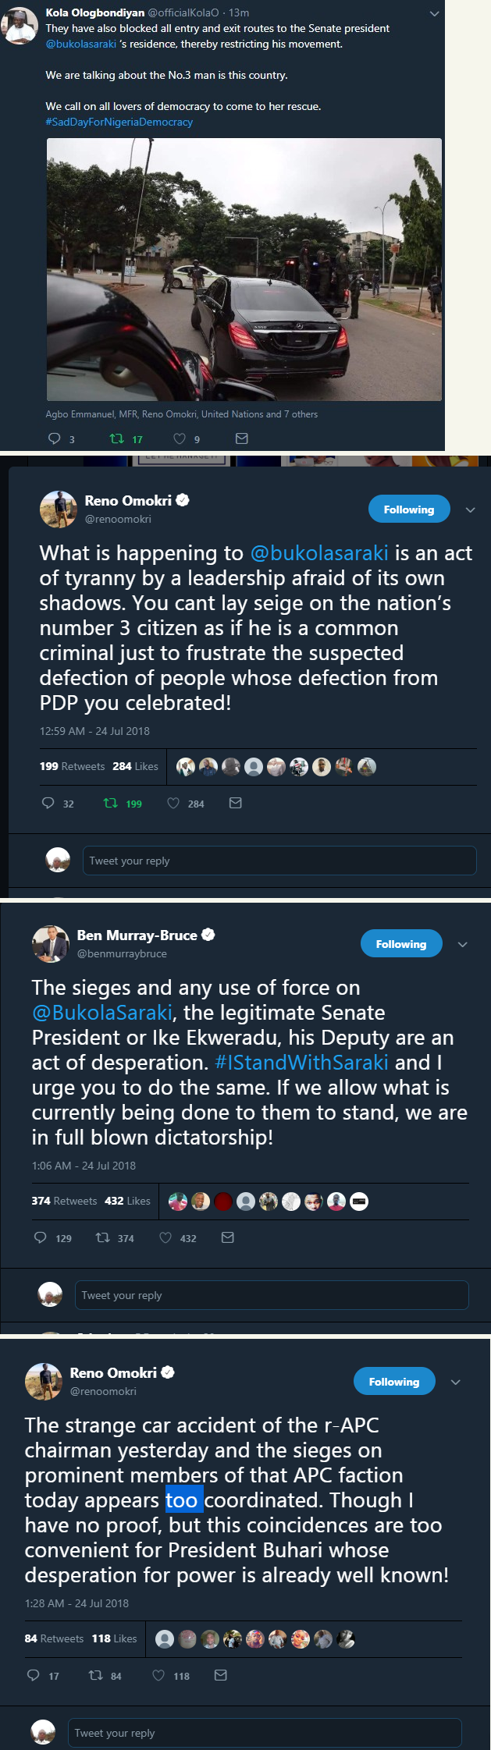Like Kola Ologbondiyan's tweet with 9 likes
491x1750 pixels.
pos(180,438)
